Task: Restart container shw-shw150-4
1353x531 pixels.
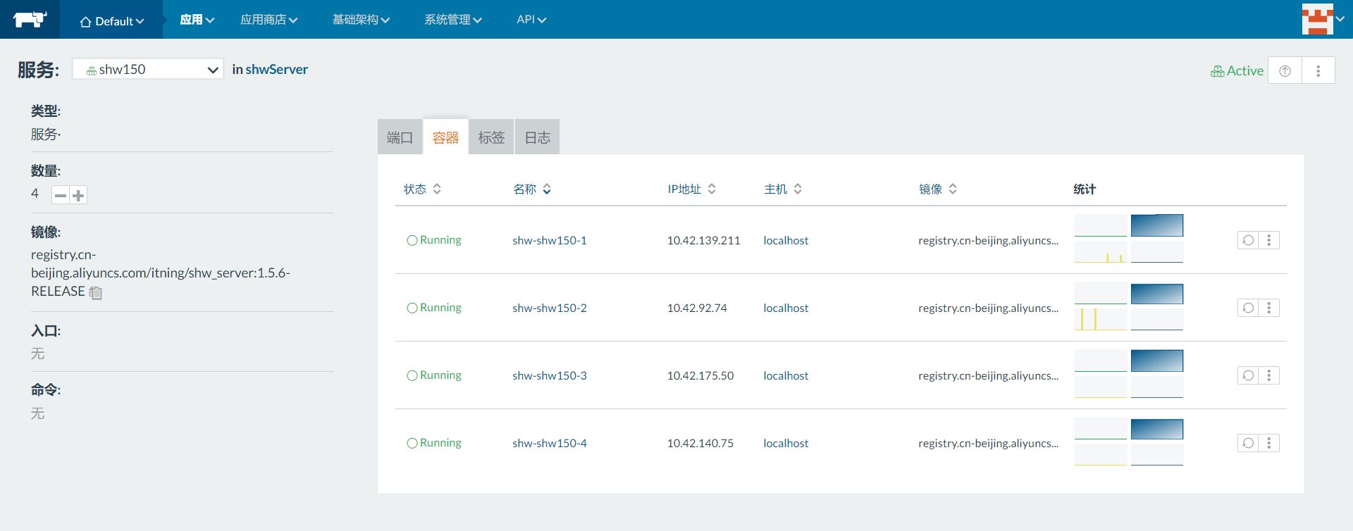Action: 1248,443
